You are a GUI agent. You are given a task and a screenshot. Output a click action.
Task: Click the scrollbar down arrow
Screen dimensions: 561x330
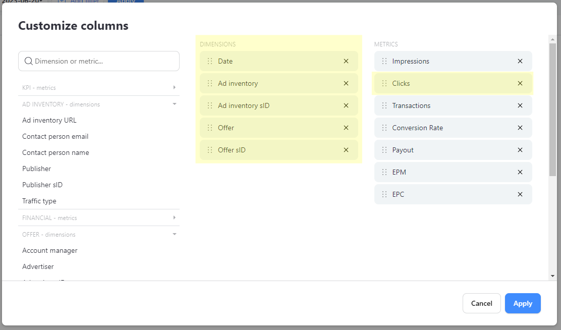click(x=553, y=276)
